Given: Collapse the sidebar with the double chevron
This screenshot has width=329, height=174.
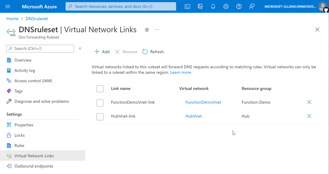Looking at the screenshot, I should 80,48.
